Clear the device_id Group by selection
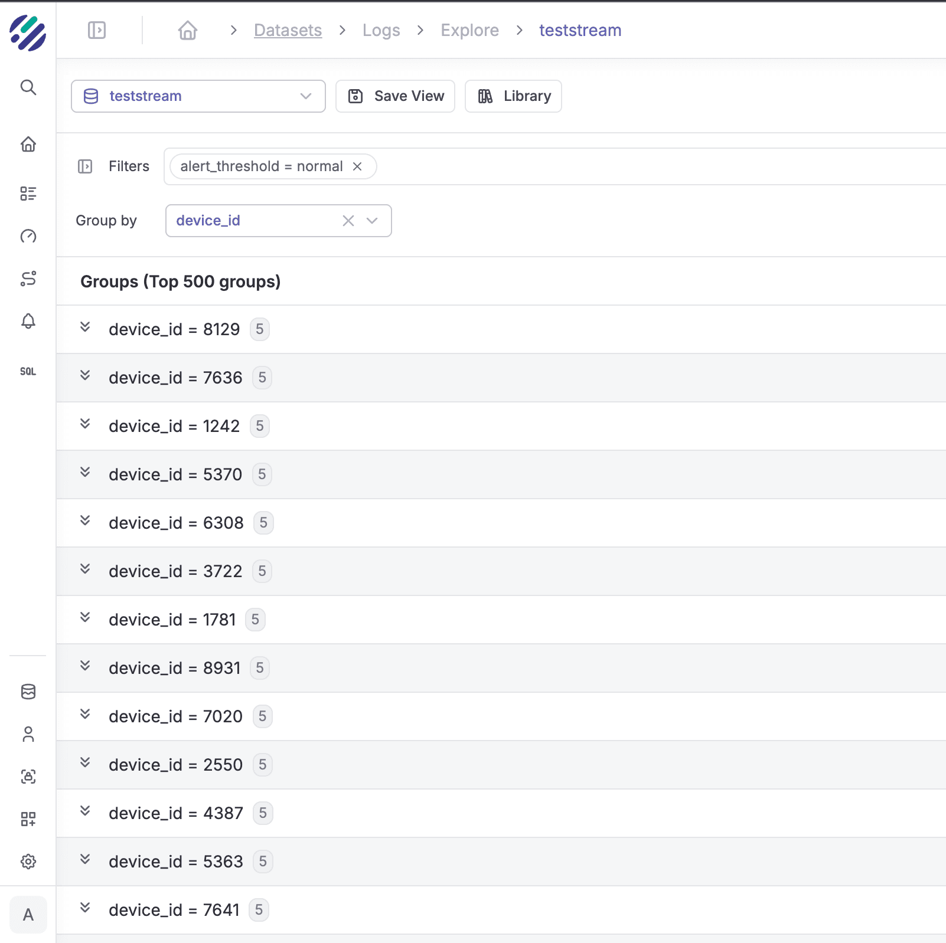The image size is (946, 943). (348, 221)
